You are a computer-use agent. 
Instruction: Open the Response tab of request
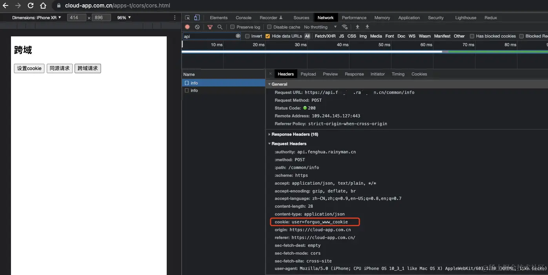[354, 74]
